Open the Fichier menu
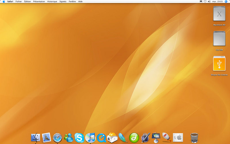The height and width of the screenshot is (144, 230). pyautogui.click(x=19, y=1)
